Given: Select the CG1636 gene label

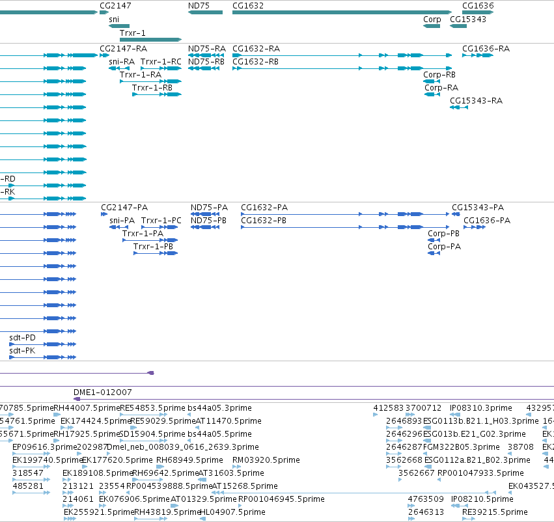Looking at the screenshot, I should (x=478, y=6).
